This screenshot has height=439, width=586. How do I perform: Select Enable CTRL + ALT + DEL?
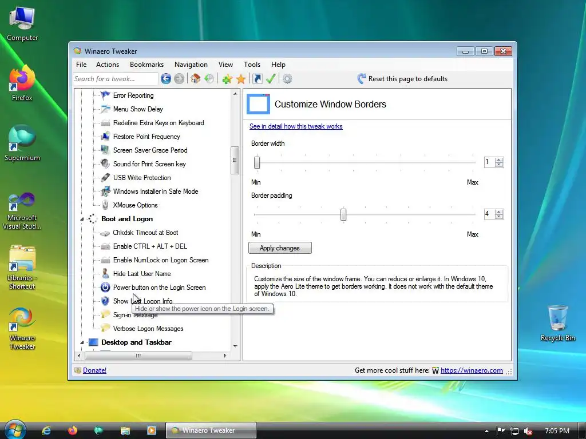150,246
